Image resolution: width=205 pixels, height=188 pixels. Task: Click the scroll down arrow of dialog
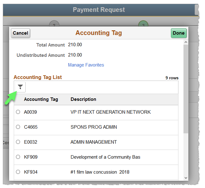[x=186, y=178]
